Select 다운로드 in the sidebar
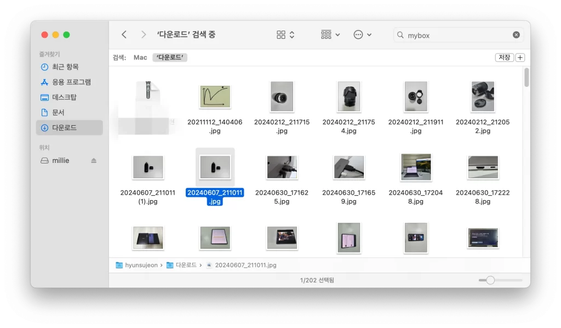561x328 pixels. click(x=64, y=128)
